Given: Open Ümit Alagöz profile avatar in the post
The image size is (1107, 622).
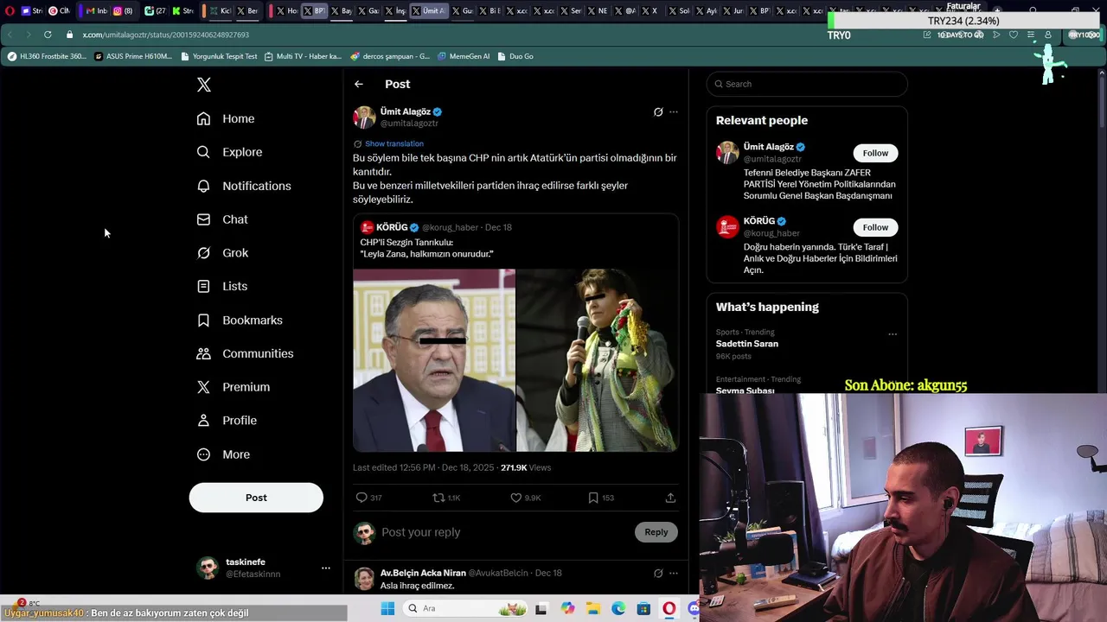Looking at the screenshot, I should [364, 117].
